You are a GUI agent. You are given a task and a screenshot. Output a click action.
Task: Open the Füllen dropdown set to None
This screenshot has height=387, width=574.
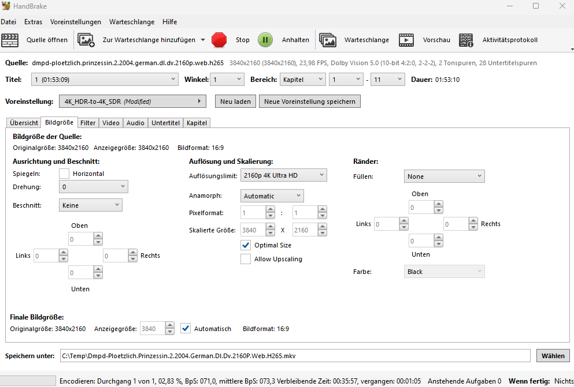point(444,176)
